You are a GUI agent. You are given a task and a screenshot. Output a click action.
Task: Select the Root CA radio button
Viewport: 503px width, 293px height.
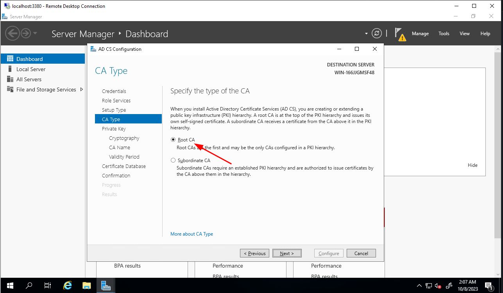coord(173,140)
